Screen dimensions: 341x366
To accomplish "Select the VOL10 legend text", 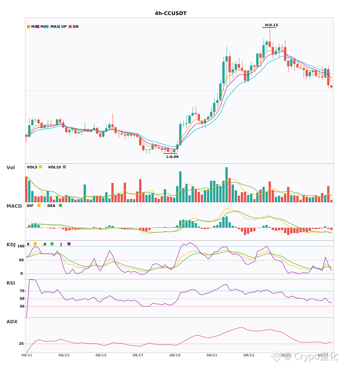I will [54, 167].
